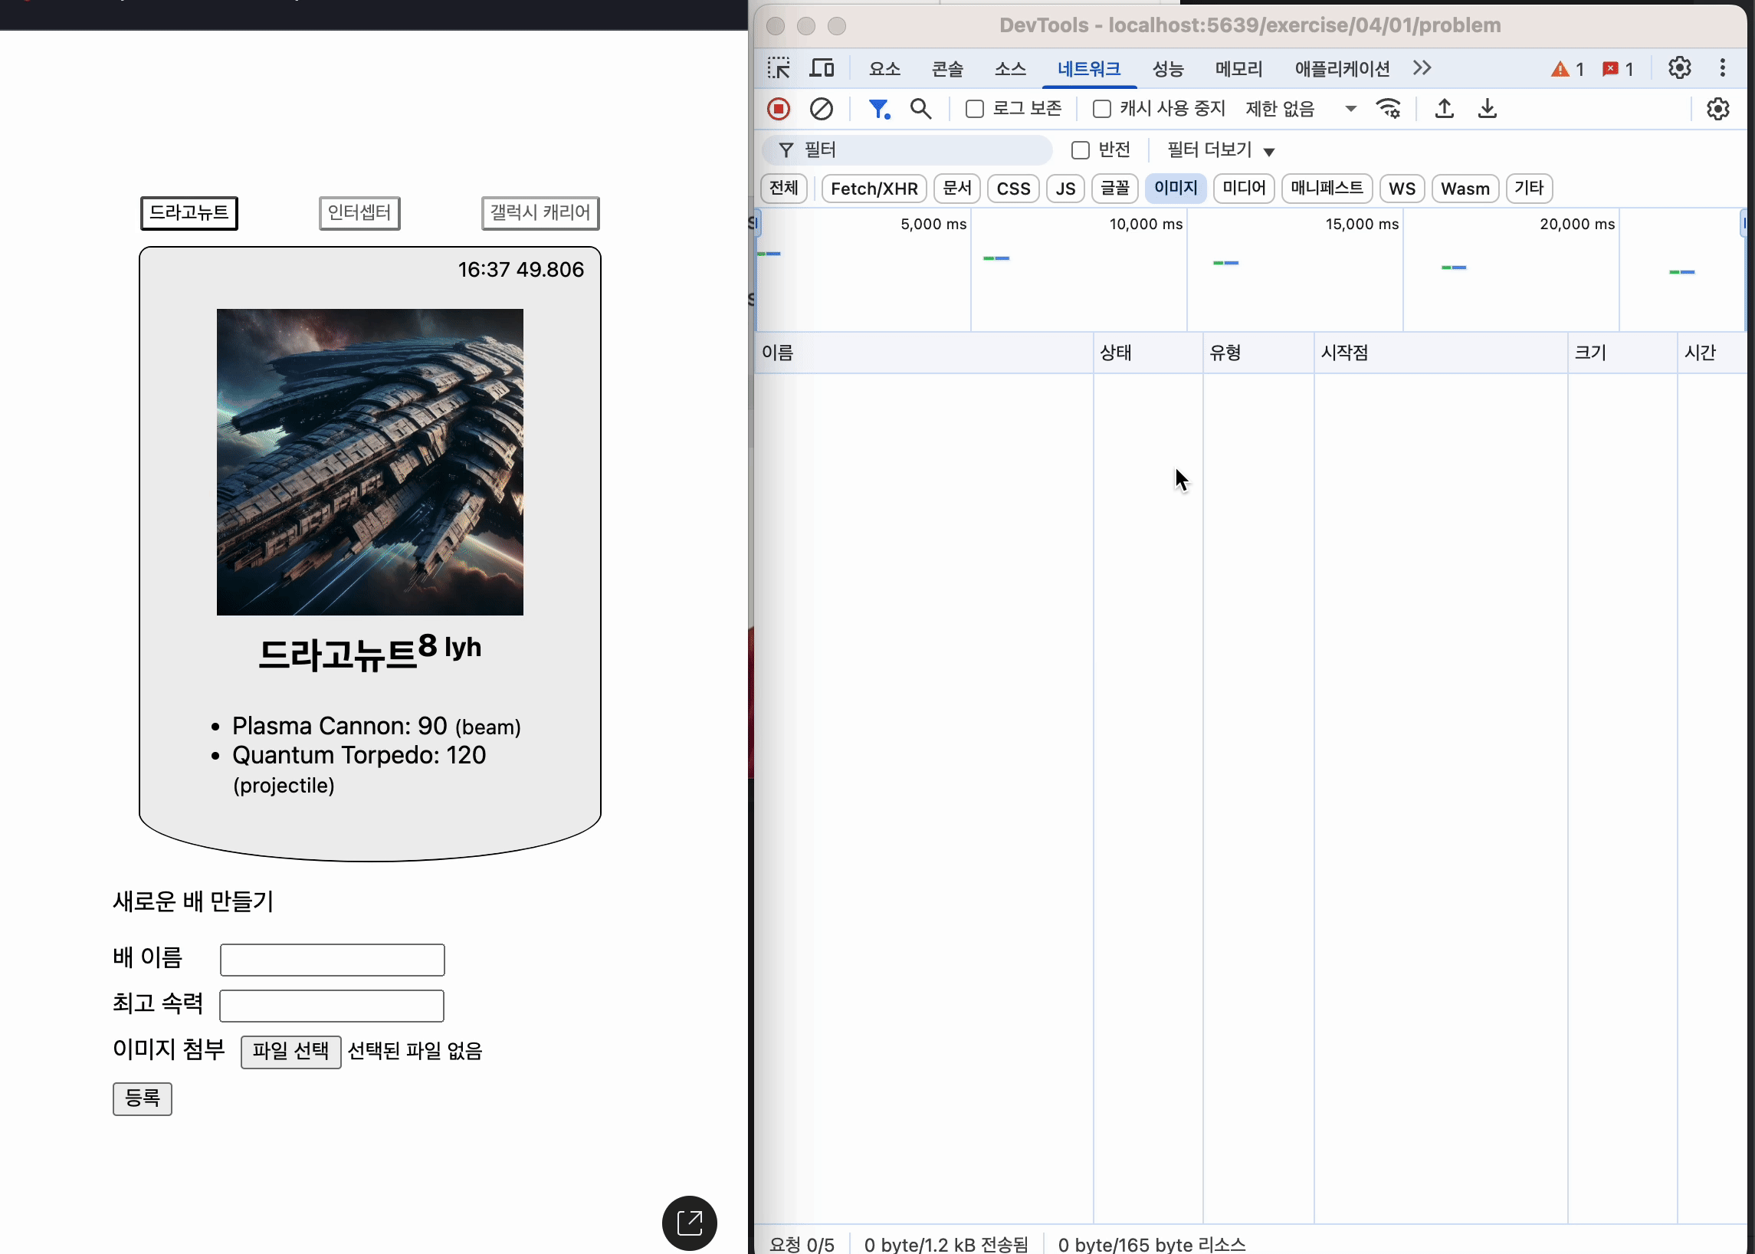Open DevTools three-dot menu
Image resolution: width=1755 pixels, height=1254 pixels.
[1723, 68]
